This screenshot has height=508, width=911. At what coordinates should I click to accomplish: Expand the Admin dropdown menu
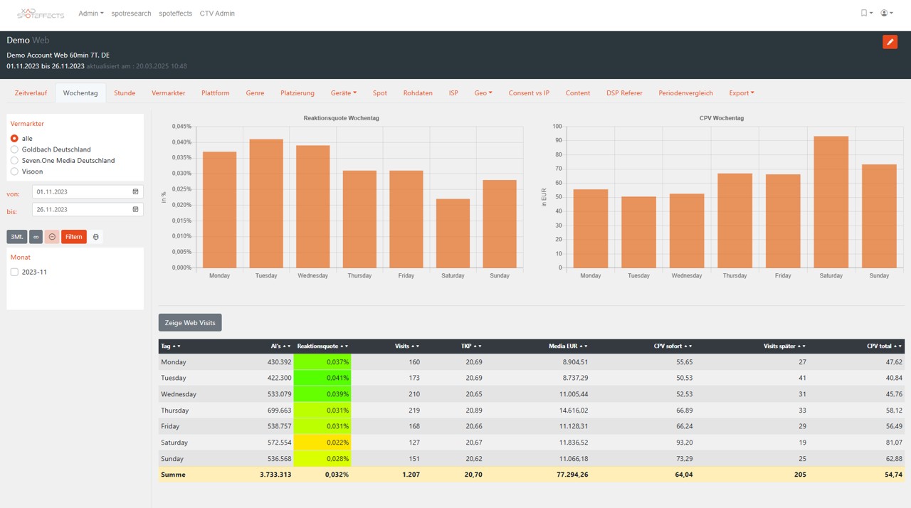90,14
